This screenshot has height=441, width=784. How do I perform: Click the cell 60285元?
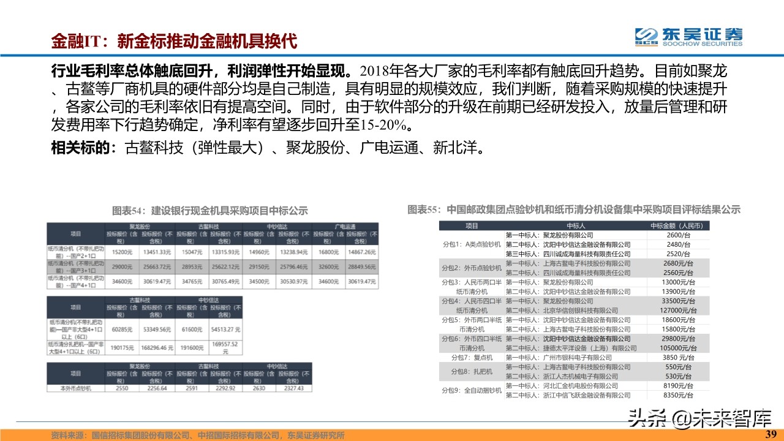[122, 330]
